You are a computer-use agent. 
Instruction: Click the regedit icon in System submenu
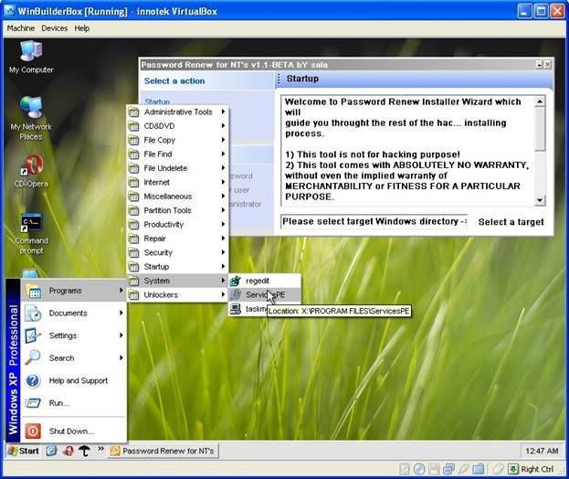click(236, 281)
